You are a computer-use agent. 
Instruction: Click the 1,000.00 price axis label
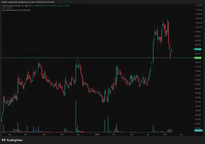point(199,27)
